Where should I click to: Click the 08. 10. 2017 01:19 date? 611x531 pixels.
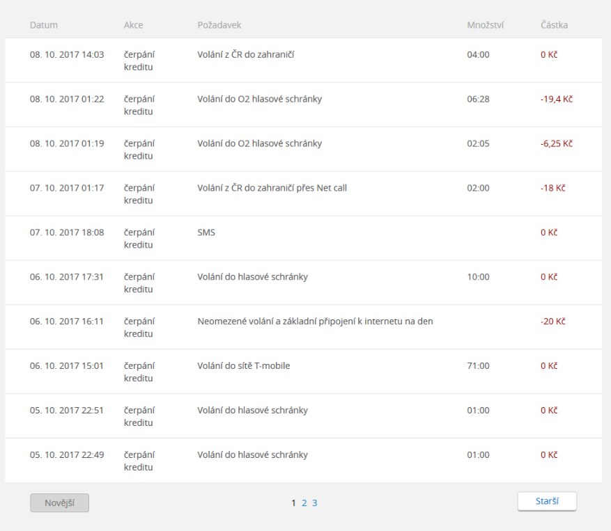point(67,143)
